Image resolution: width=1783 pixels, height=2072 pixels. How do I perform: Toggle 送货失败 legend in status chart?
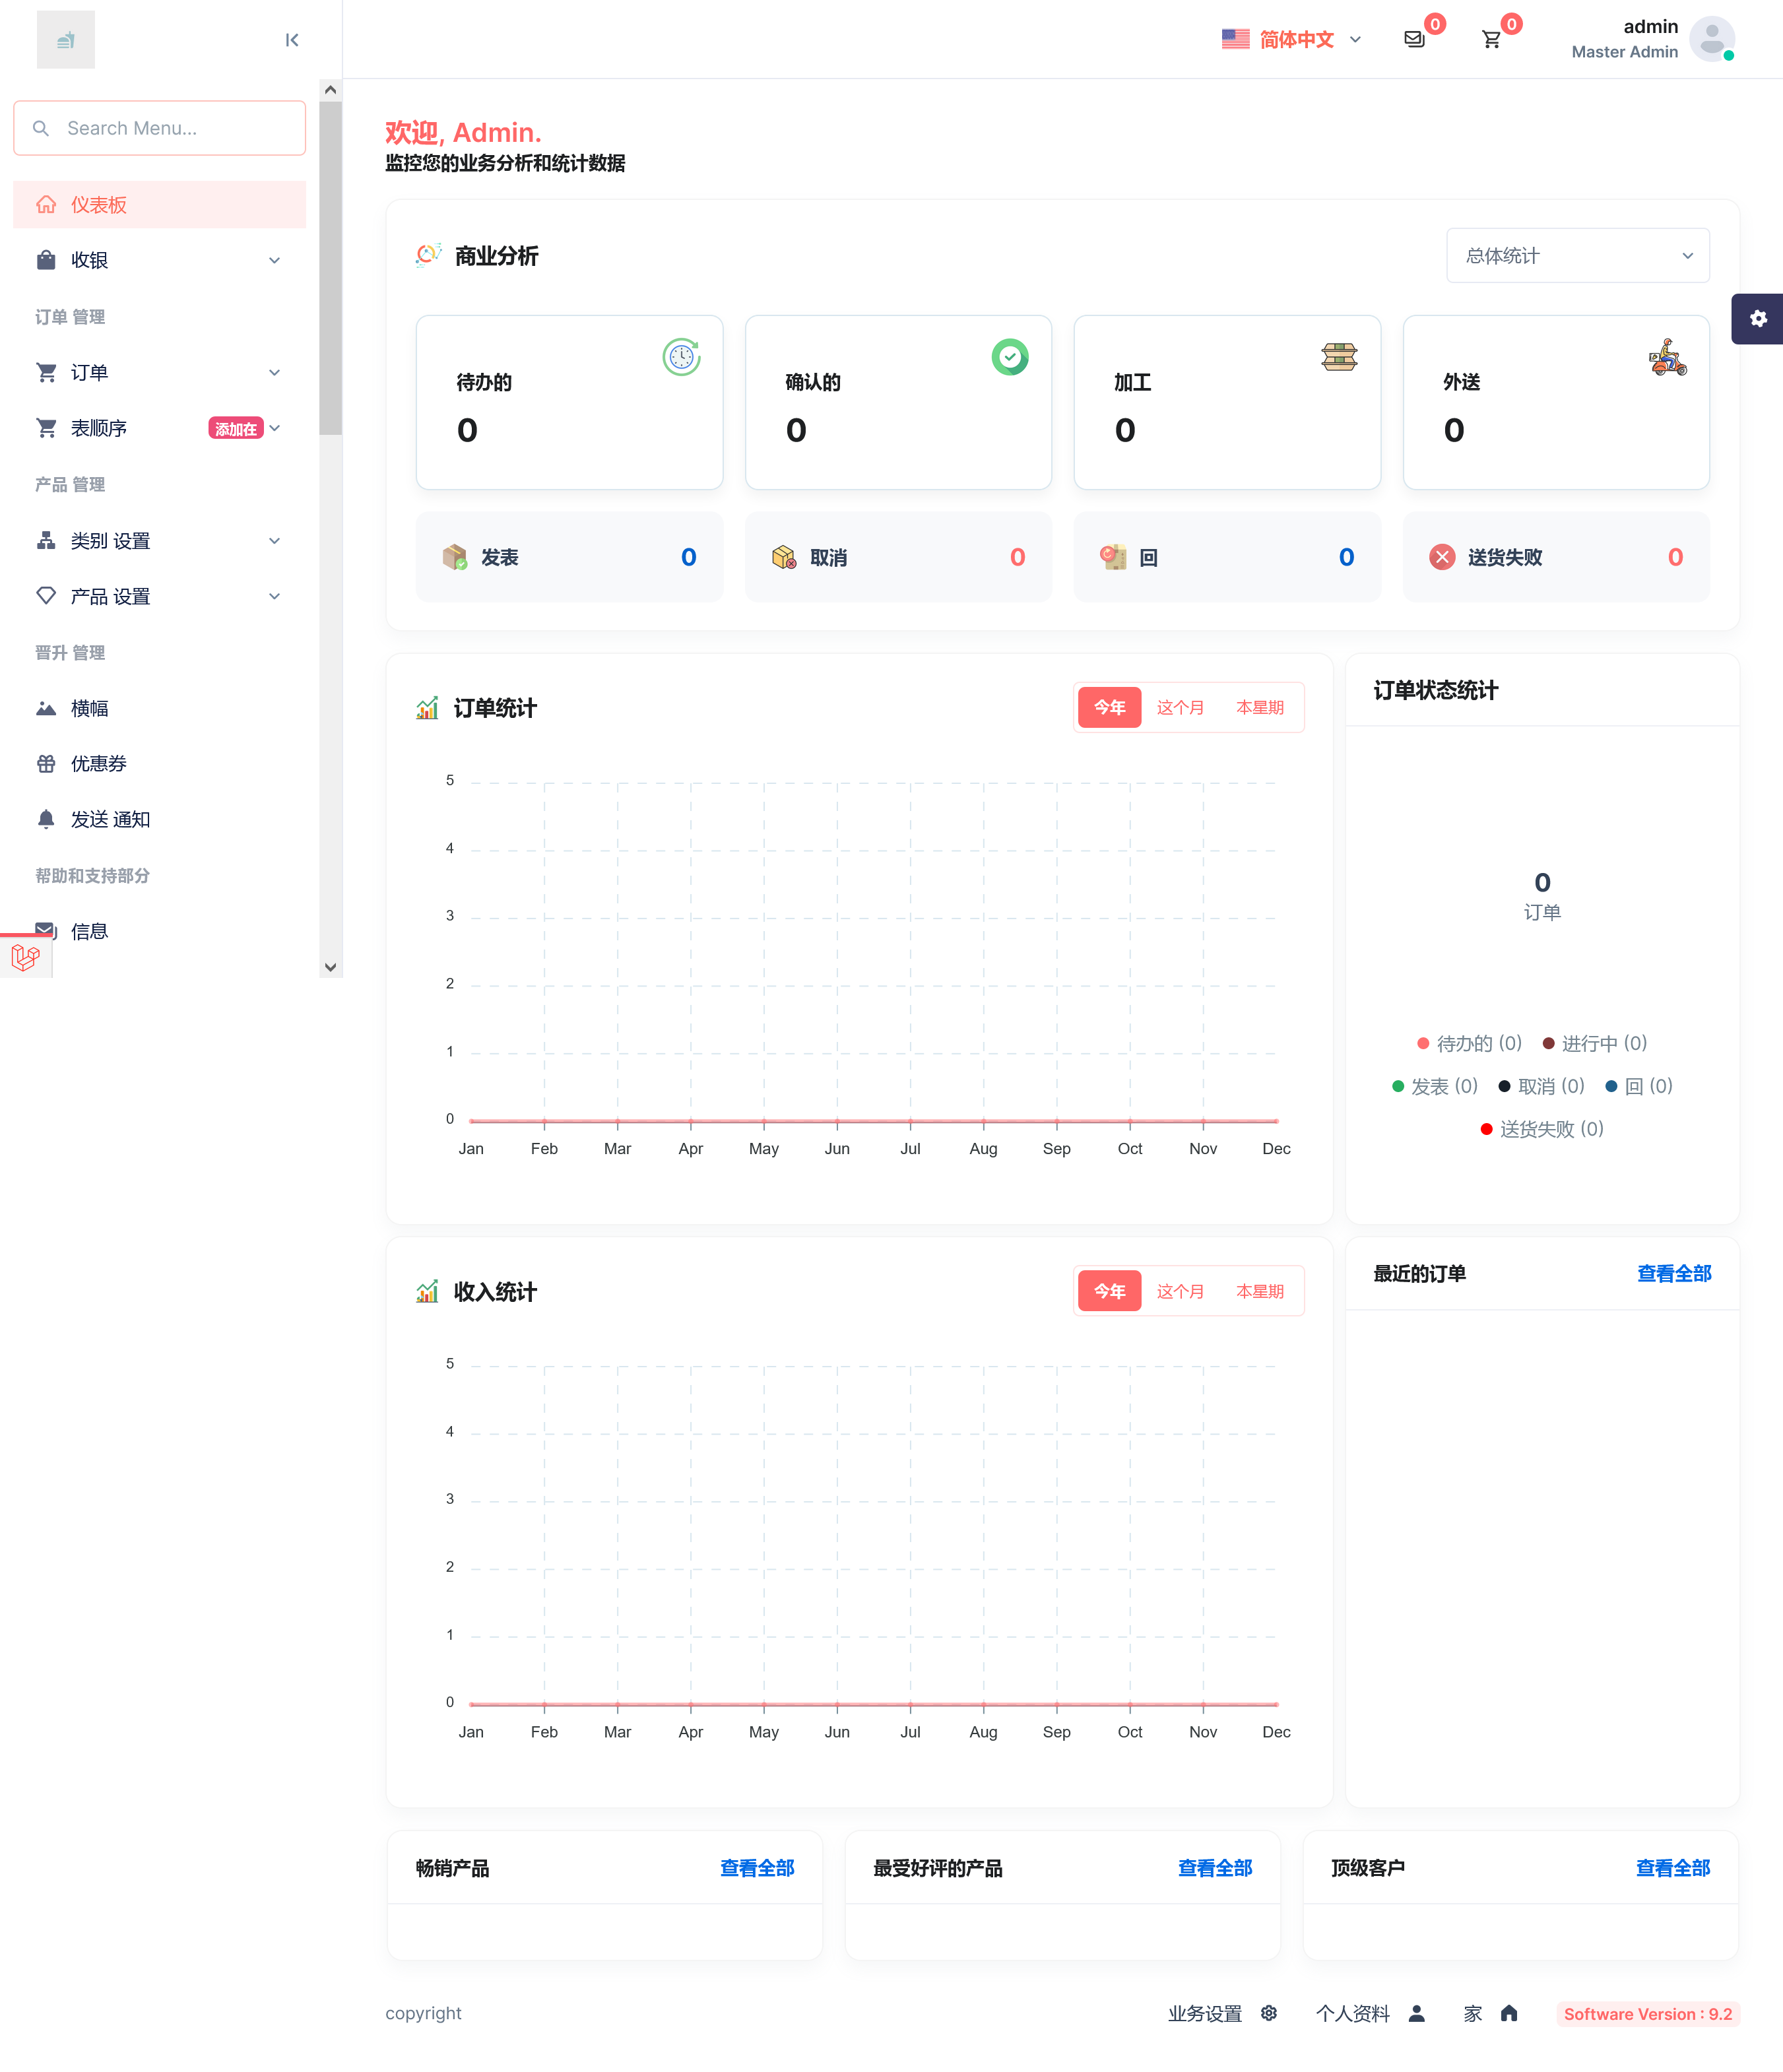tap(1542, 1129)
